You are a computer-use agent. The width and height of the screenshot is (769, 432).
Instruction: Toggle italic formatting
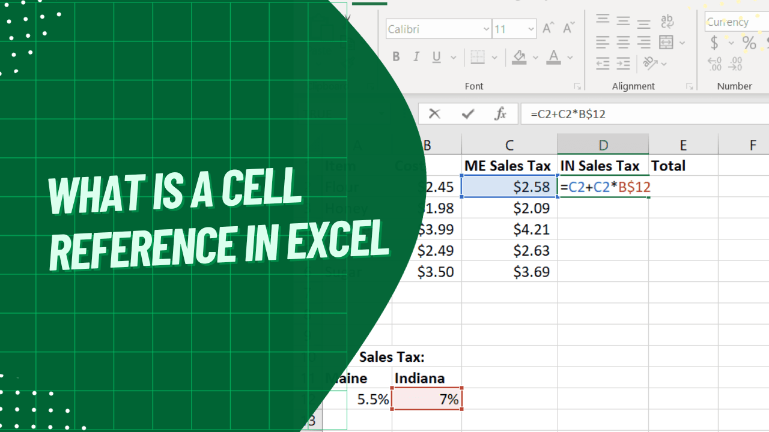(415, 57)
